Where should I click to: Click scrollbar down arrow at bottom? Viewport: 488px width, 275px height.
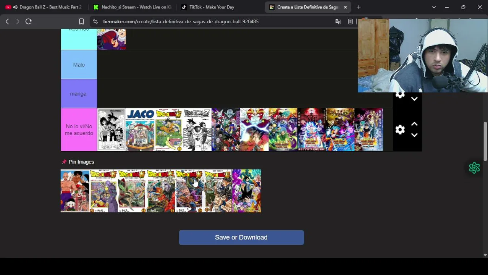(485, 255)
